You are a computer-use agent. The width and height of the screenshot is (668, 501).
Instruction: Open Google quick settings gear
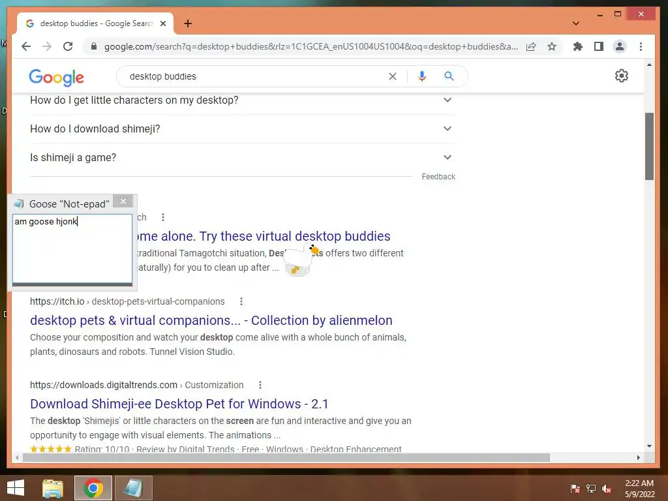click(621, 76)
